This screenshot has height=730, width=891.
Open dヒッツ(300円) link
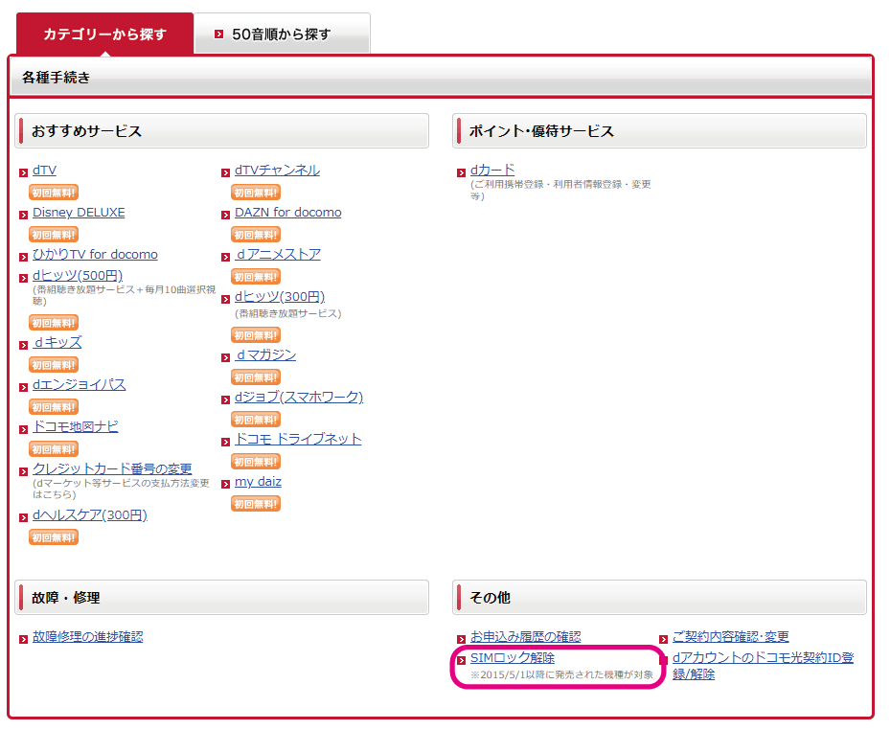280,297
